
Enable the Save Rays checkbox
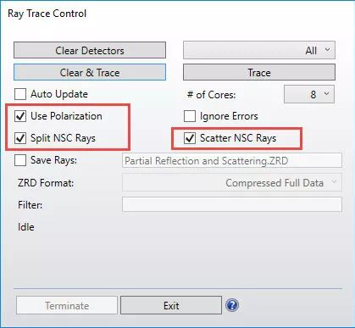20,160
